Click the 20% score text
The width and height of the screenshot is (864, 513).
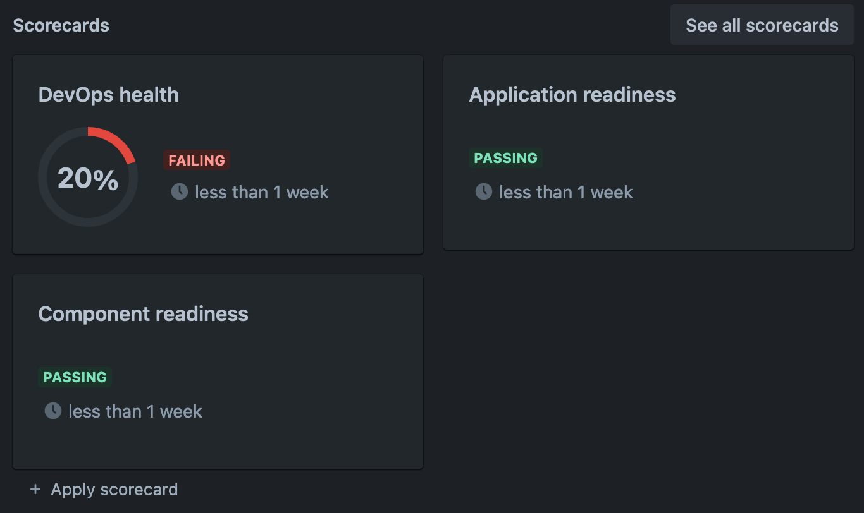pyautogui.click(x=88, y=178)
